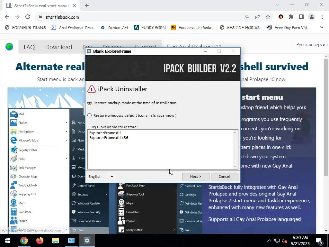Click the muted volume tray icon
329x247 pixels.
pyautogui.click(x=285, y=241)
